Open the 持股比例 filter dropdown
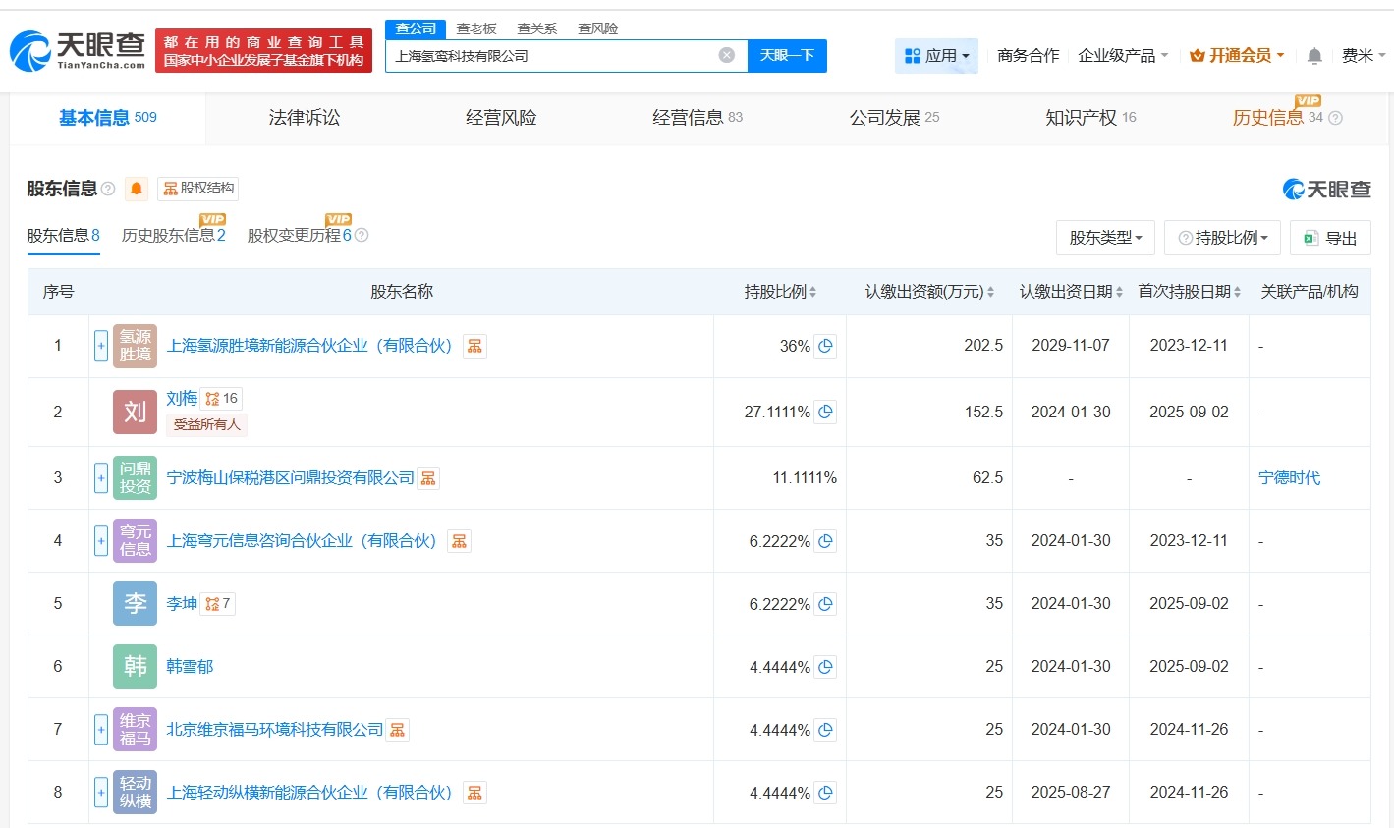Image resolution: width=1394 pixels, height=828 pixels. click(x=1222, y=238)
